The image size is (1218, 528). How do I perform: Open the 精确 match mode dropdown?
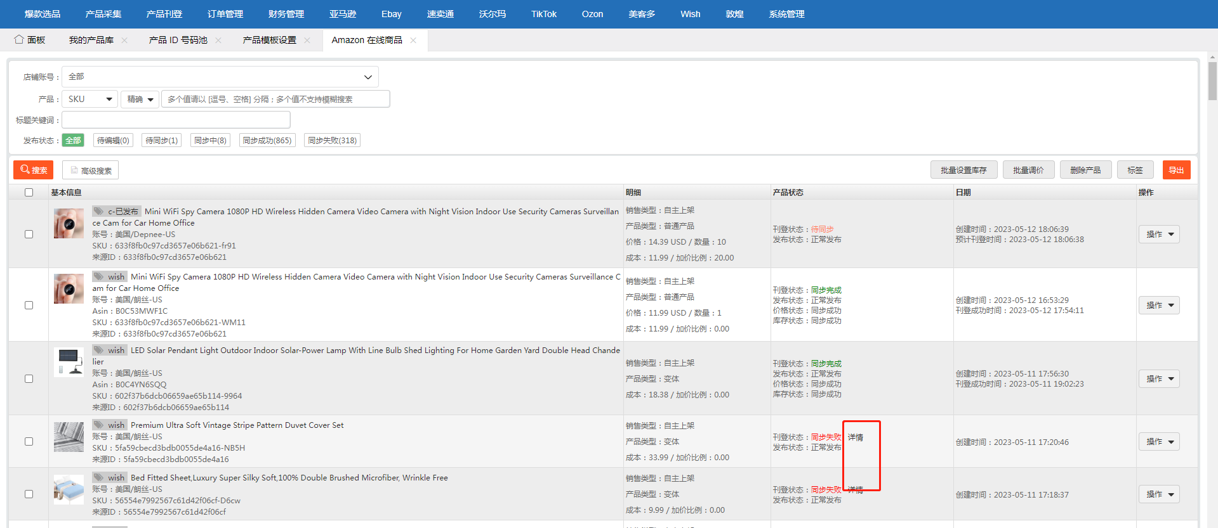[140, 99]
